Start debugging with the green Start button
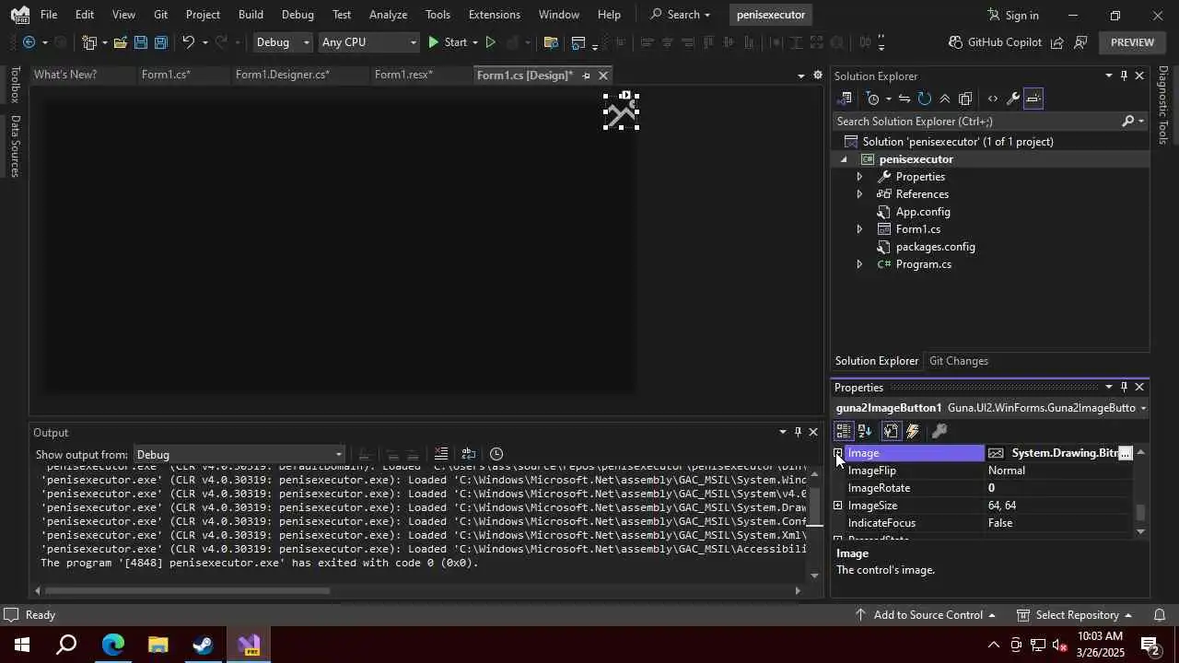This screenshot has height=663, width=1179. 447,42
